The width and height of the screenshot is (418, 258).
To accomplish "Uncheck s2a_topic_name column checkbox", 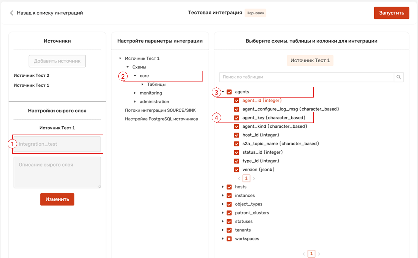I will click(237, 144).
